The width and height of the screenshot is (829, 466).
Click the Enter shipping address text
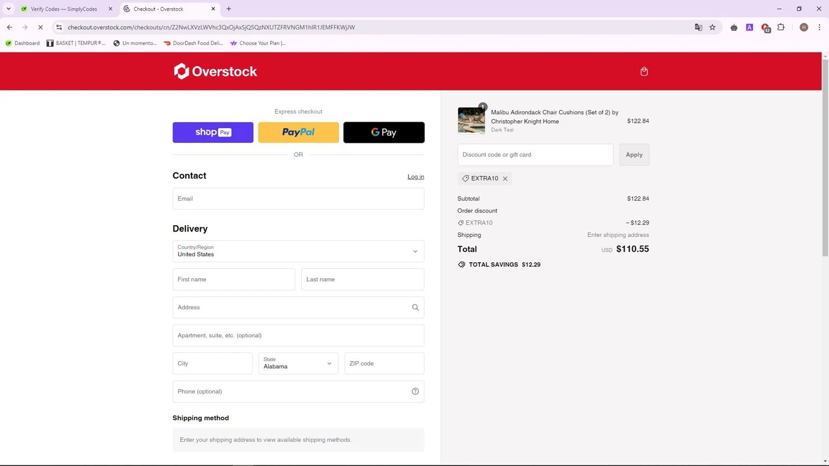[618, 235]
